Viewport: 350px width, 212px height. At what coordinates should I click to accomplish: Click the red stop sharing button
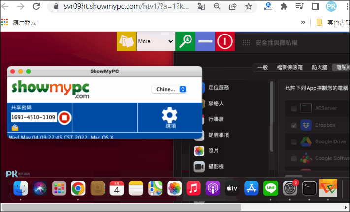click(64, 118)
